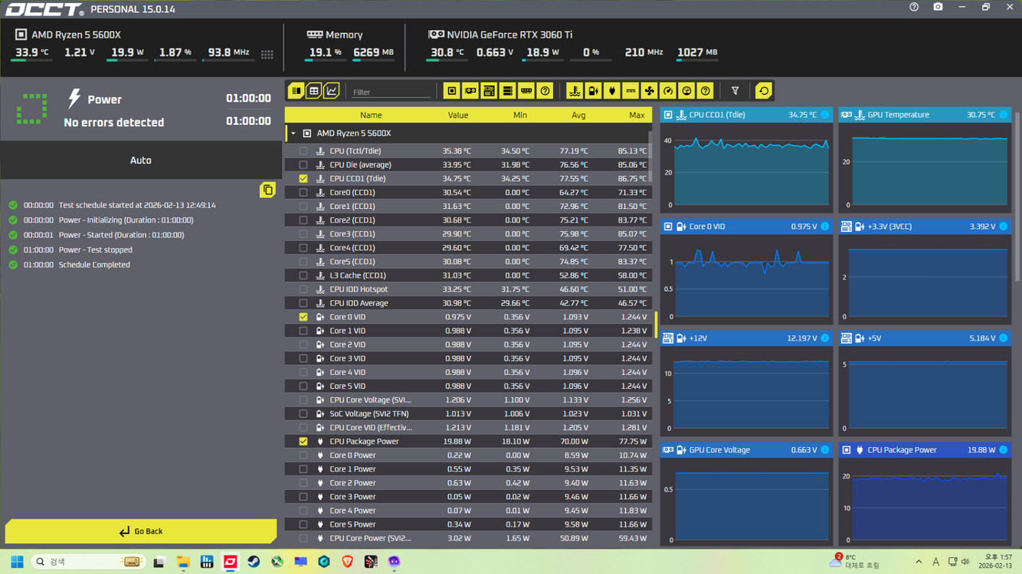Toggle the power plug sensor filter

pyautogui.click(x=611, y=91)
